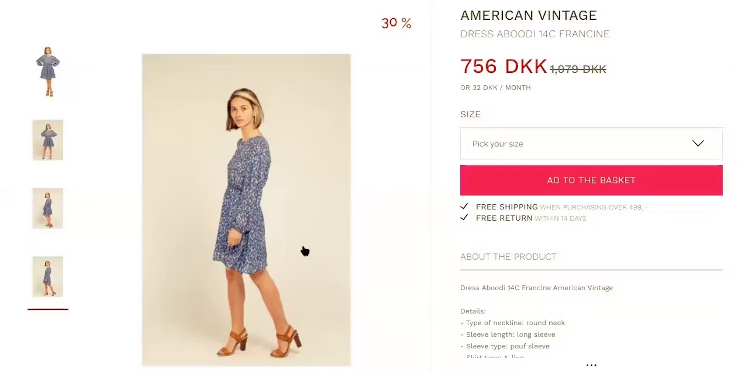
Task: Click the AMERICAN VINTAGE brand name
Action: [528, 15]
